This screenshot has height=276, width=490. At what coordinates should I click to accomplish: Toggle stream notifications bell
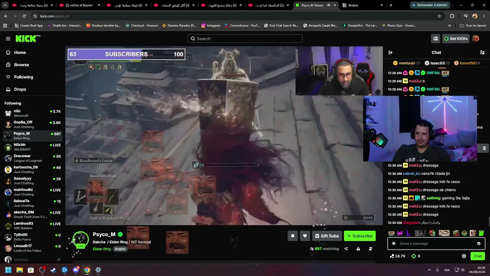(x=292, y=236)
